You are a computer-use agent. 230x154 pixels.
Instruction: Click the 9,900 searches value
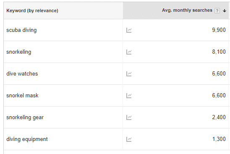(219, 30)
